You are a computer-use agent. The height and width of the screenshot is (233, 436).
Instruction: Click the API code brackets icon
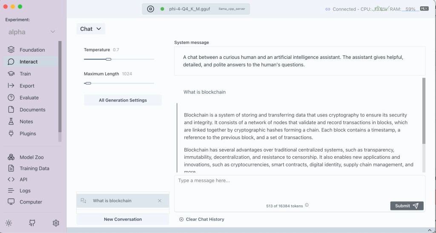[11, 180]
